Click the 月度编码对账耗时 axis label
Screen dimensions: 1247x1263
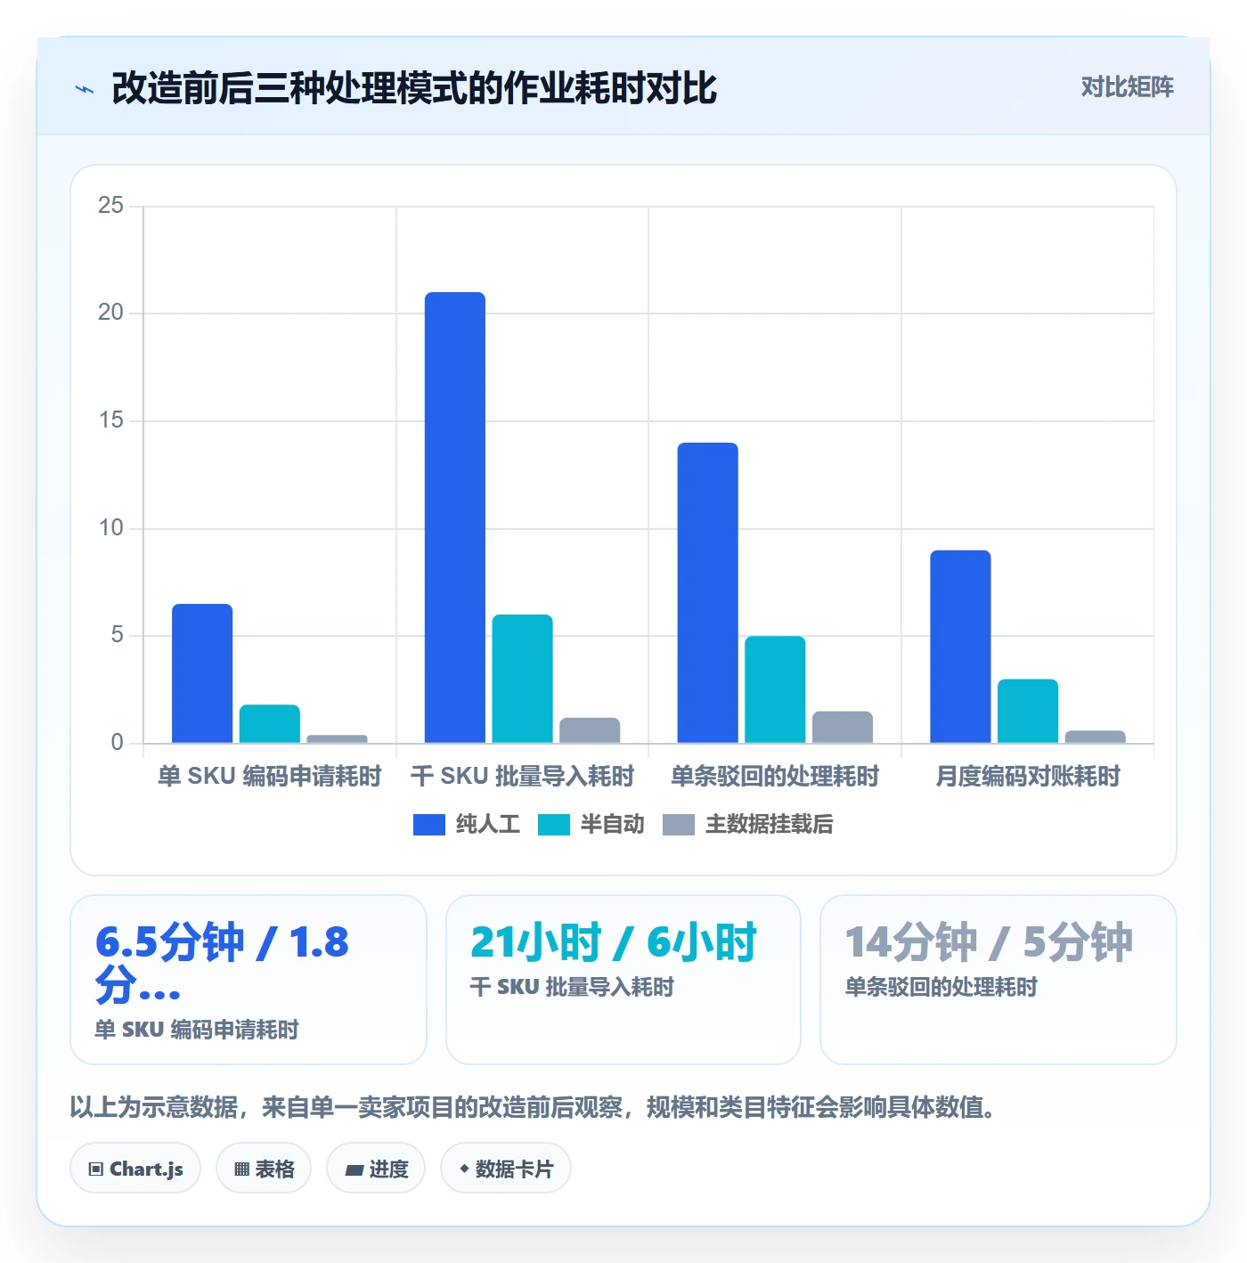click(x=1028, y=777)
